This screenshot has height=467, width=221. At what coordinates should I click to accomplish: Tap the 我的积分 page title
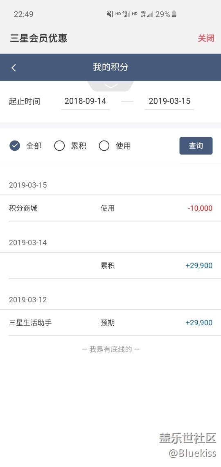(x=110, y=67)
